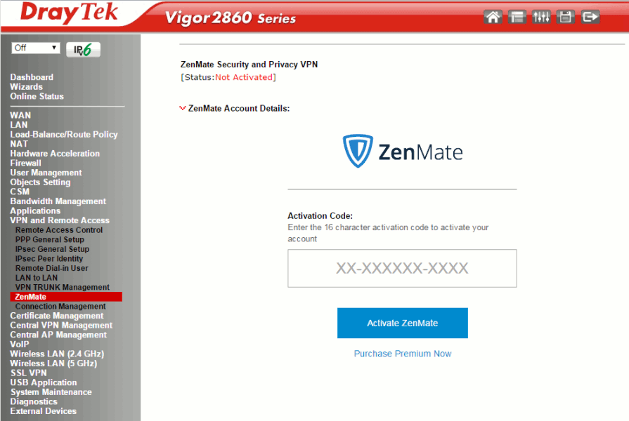Screen dimensions: 629x421
Task: Open Connection Management submenu item
Action: (60, 307)
